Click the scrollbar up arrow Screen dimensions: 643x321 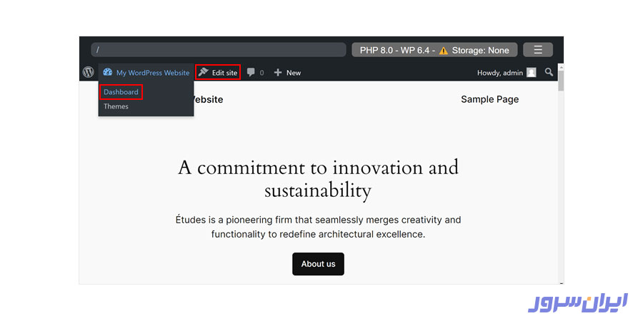pyautogui.click(x=561, y=66)
